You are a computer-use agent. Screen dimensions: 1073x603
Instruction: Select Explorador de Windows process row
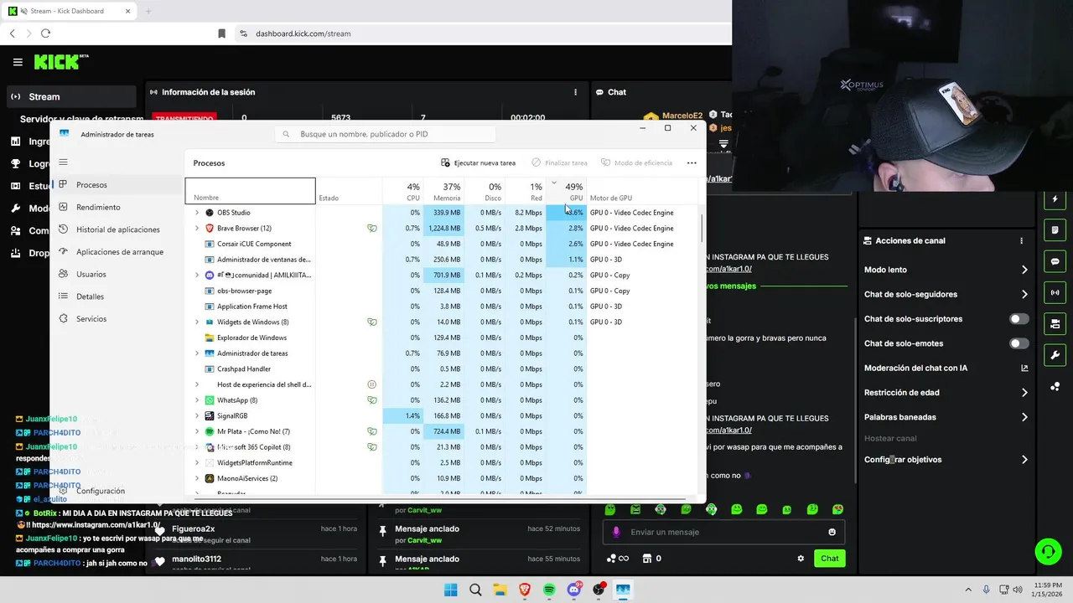[x=443, y=338]
